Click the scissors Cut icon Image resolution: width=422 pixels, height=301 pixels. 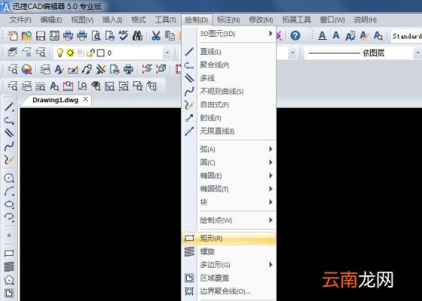[156, 35]
